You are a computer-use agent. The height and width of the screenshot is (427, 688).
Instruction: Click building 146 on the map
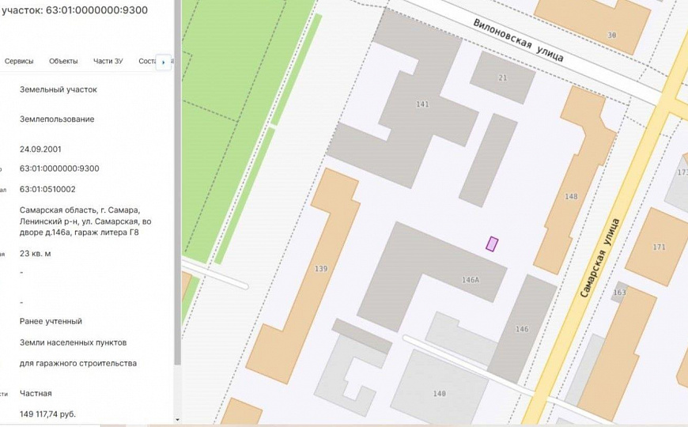[x=522, y=329]
